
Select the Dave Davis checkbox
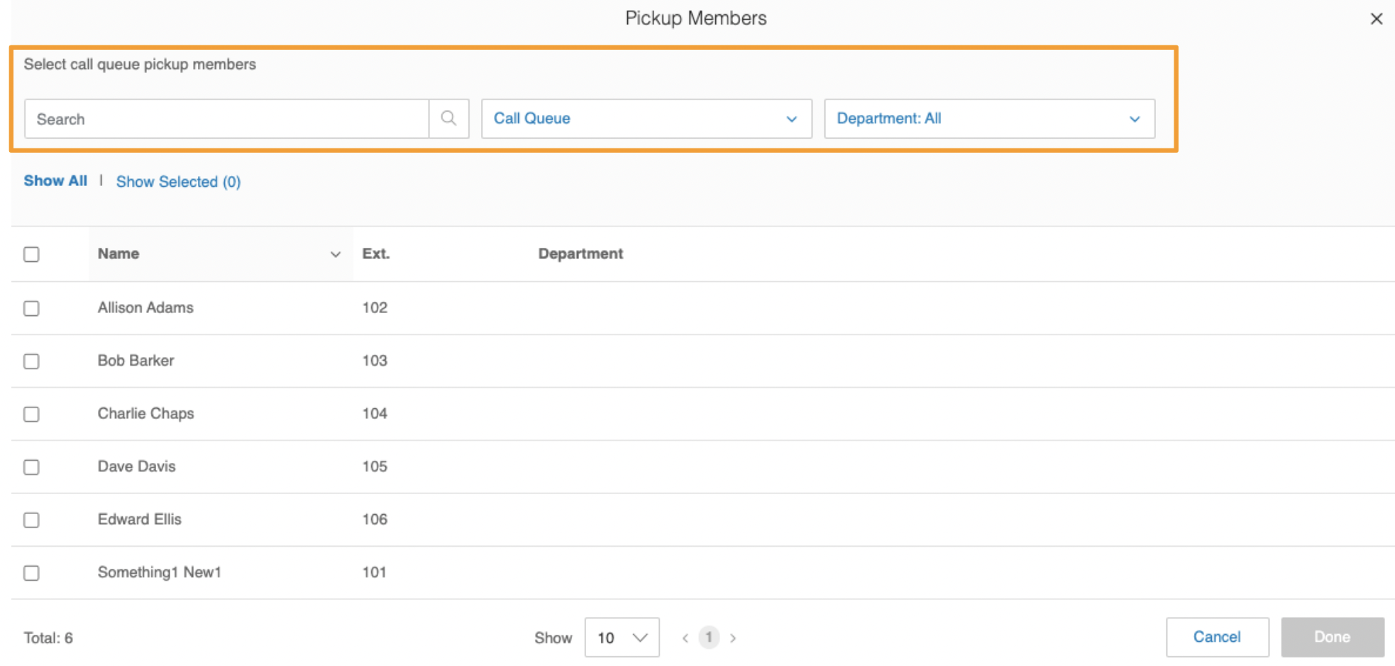tap(31, 467)
